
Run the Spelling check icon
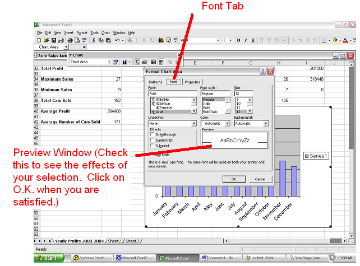click(85, 40)
